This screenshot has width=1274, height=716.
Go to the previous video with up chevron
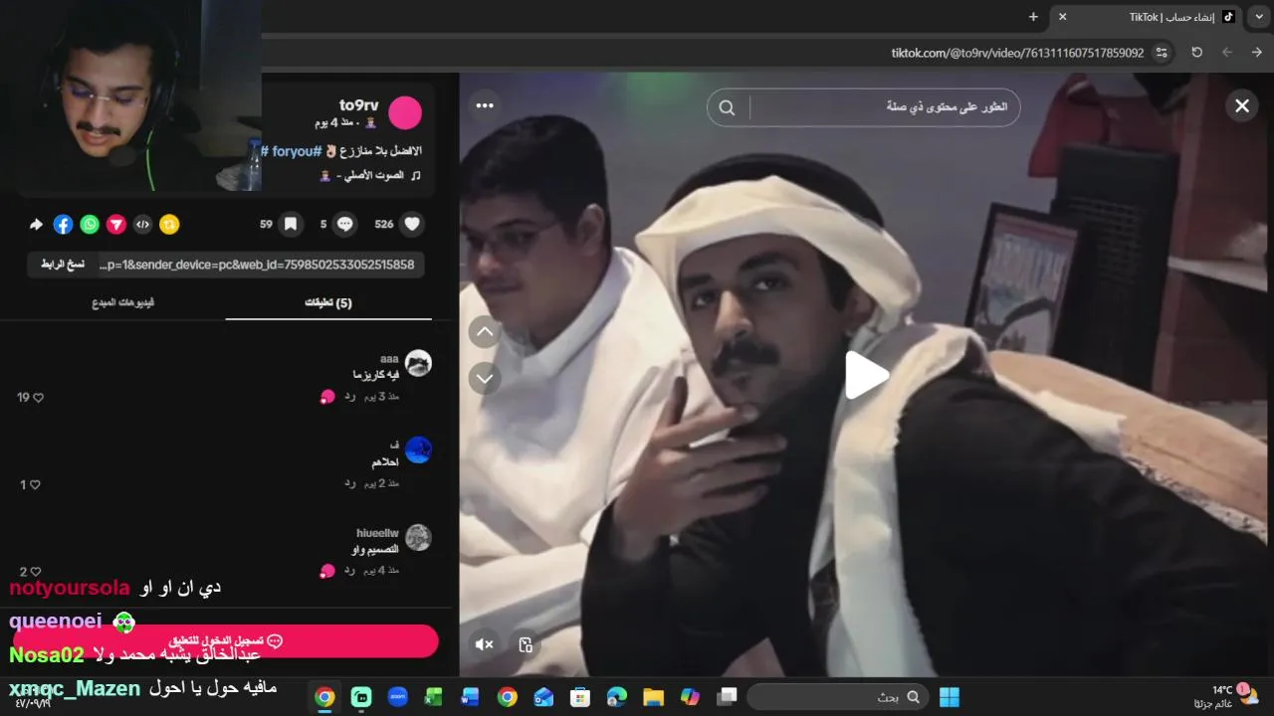(x=485, y=332)
